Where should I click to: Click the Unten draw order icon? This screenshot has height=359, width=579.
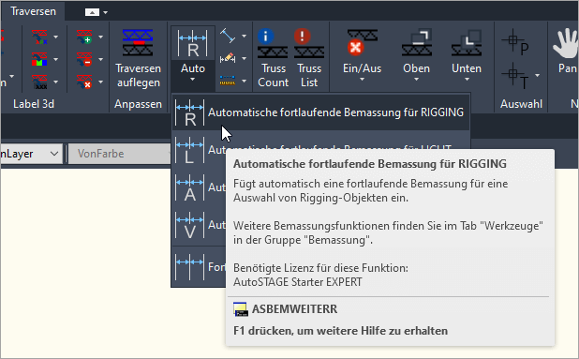tap(467, 43)
